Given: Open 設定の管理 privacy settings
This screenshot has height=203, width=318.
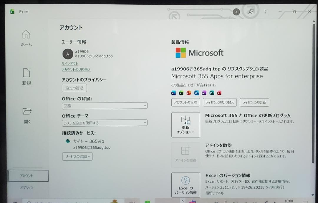Looking at the screenshot, I should (x=74, y=88).
